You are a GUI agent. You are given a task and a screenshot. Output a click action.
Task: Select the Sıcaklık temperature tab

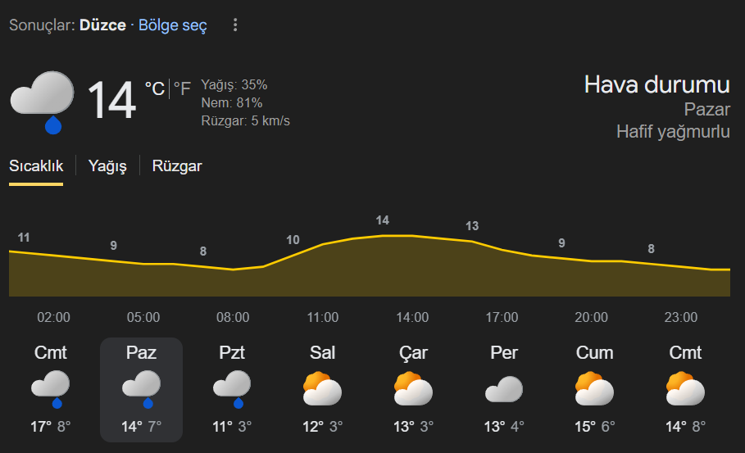(x=36, y=166)
